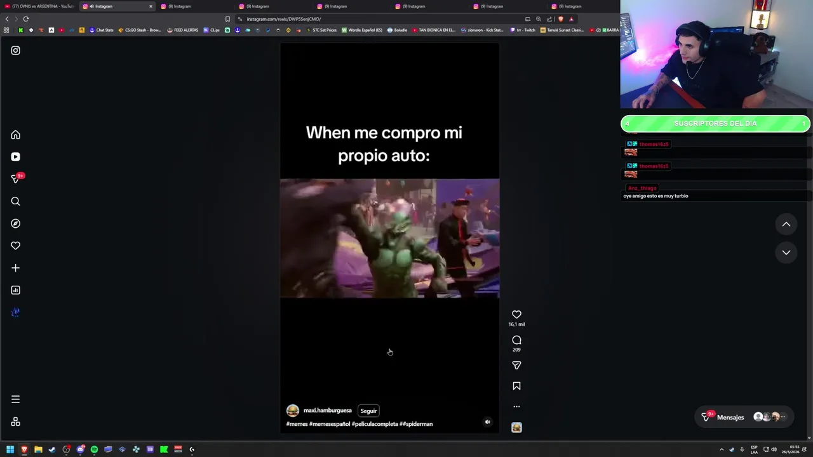
Task: Open the Brave Shields icon
Action: tap(560, 19)
